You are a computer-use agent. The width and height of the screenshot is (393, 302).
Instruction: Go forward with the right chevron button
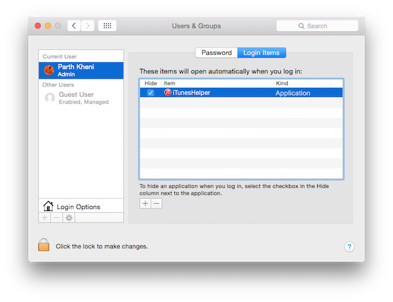click(88, 26)
